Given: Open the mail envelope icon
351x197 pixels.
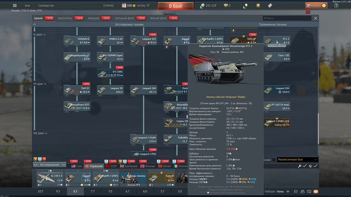Looking at the screenshot, I should (x=316, y=191).
